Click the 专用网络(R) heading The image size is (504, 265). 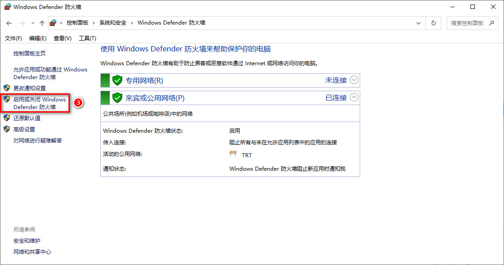coord(144,80)
